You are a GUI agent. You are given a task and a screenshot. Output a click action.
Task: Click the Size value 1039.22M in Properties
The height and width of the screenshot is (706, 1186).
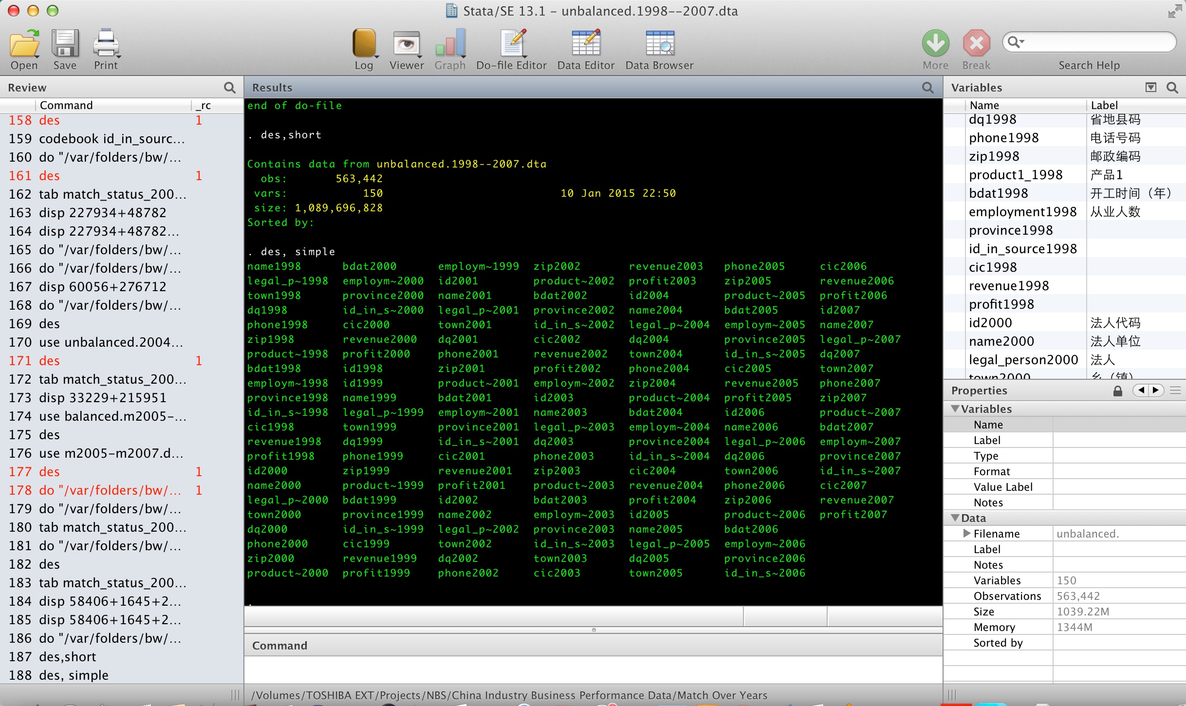click(x=1083, y=612)
